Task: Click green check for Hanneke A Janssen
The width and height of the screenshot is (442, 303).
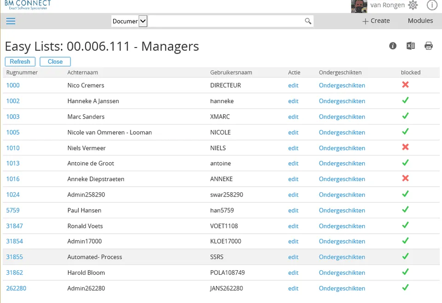Action: coord(405,100)
